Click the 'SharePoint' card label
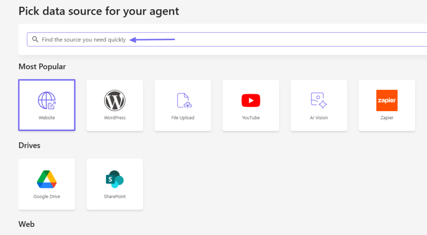 (115, 196)
